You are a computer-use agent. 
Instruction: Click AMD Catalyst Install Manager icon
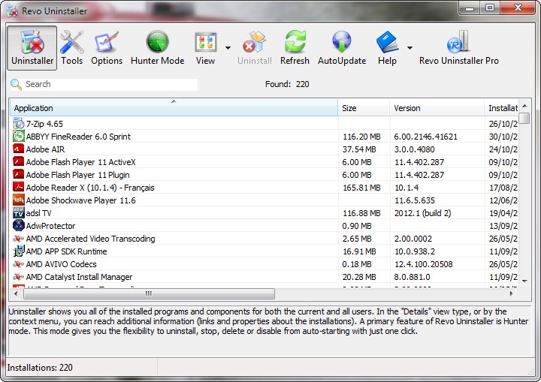[18, 276]
